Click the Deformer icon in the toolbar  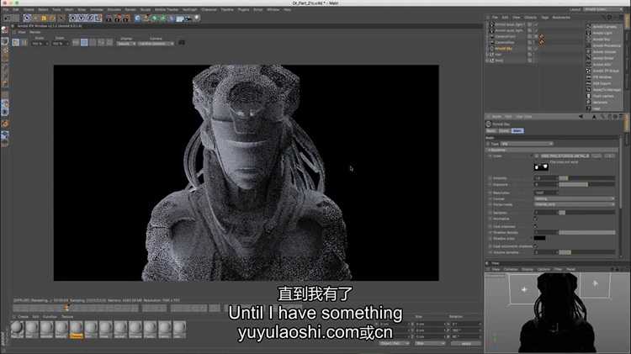click(x=172, y=18)
